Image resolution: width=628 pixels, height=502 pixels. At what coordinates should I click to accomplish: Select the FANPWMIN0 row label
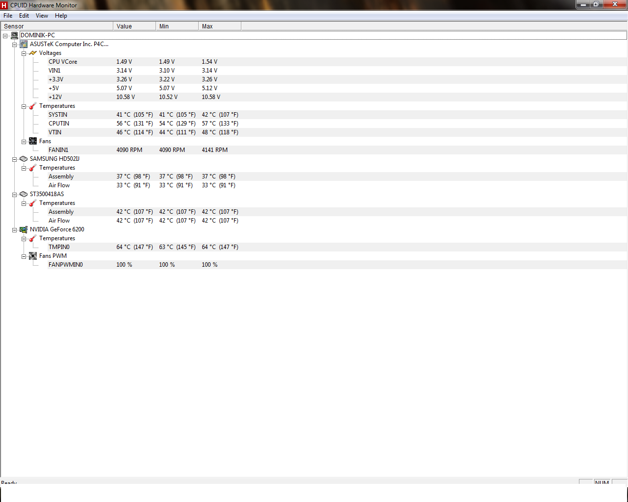point(66,265)
